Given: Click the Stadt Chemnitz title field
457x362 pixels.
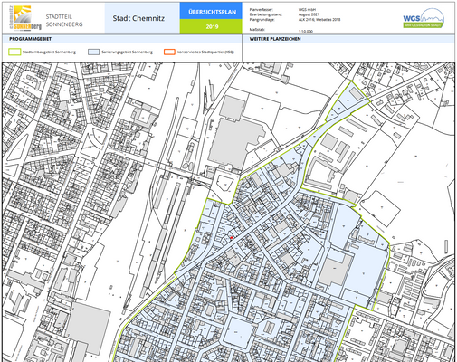Looking at the screenshot, I should pos(138,18).
